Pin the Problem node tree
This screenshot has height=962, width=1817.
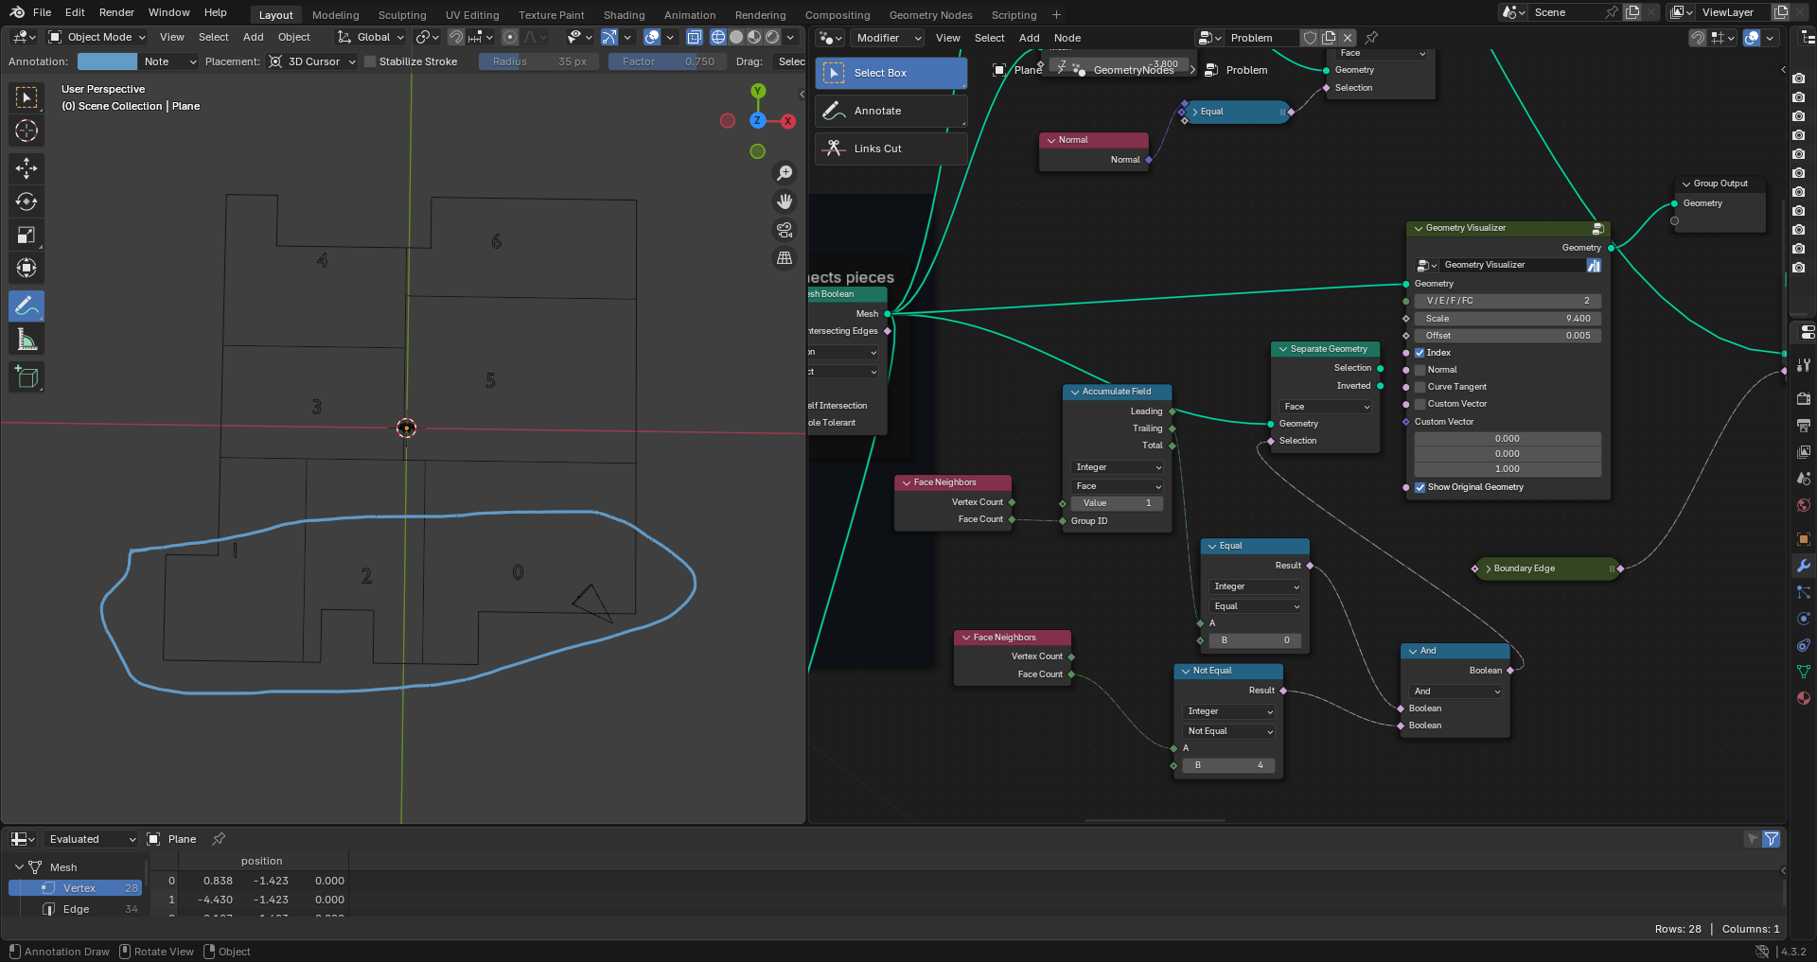point(1371,38)
